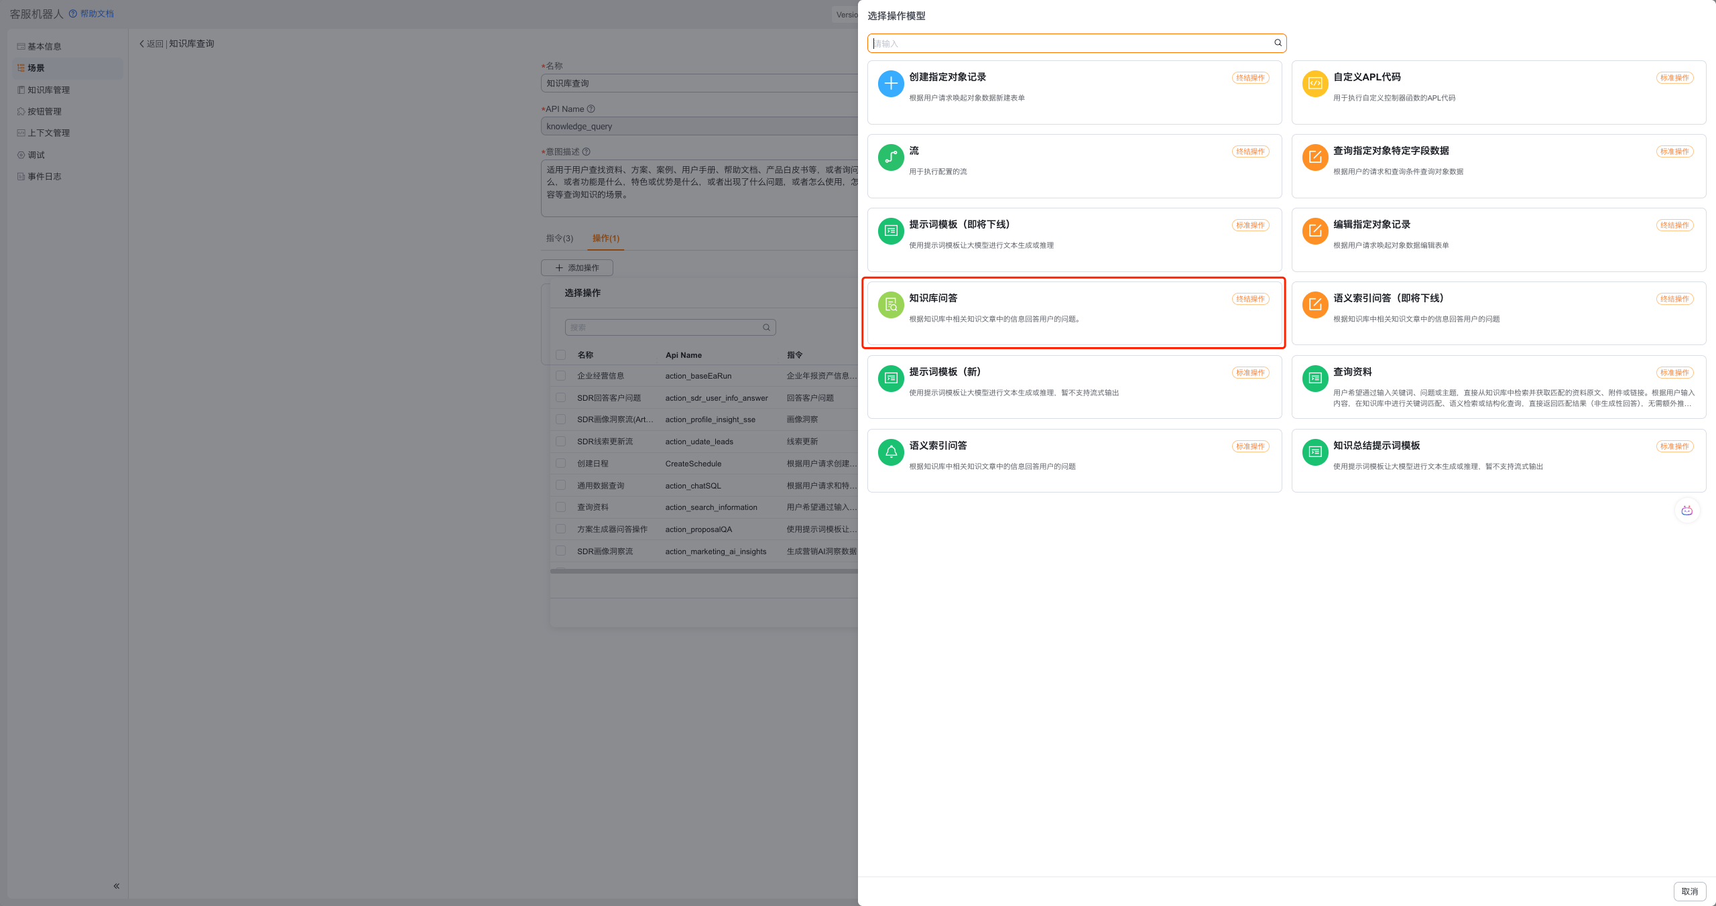Open the 帮助文档 help link
1716x906 pixels.
point(97,13)
